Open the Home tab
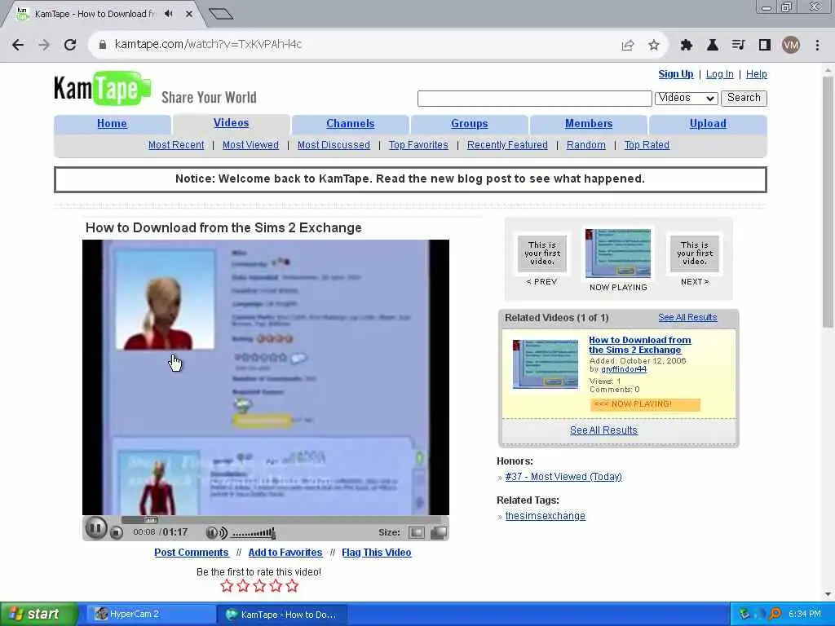 [x=112, y=124]
